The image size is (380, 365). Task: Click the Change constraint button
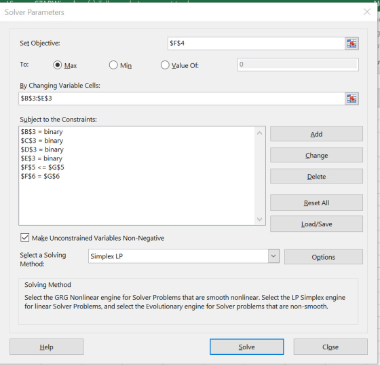[x=316, y=155]
